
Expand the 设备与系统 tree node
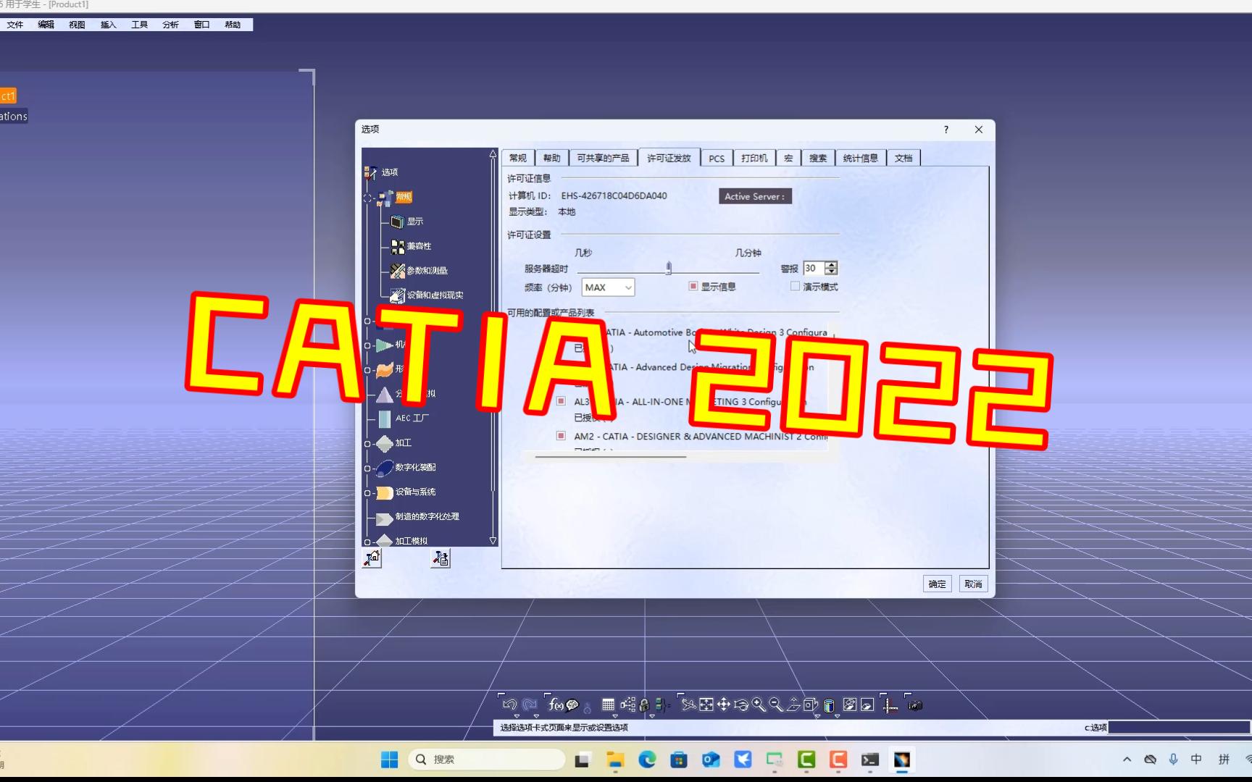[x=367, y=493]
